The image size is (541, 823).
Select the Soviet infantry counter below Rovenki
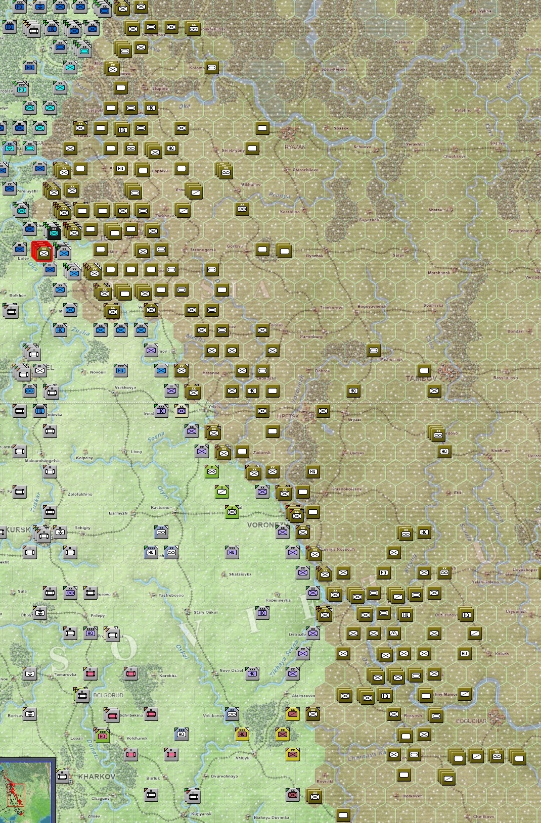[314, 797]
